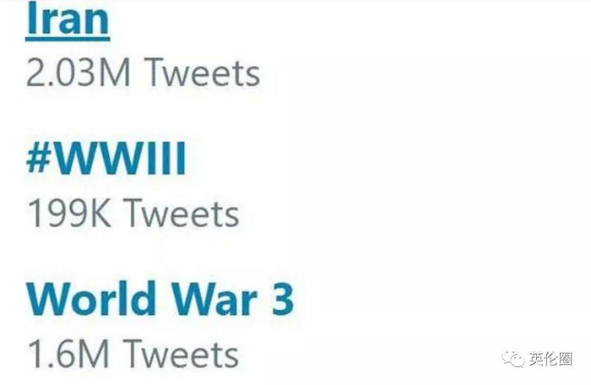This screenshot has height=385, width=591.
Task: Click the #WWIII hashtag trend
Action: (106, 158)
